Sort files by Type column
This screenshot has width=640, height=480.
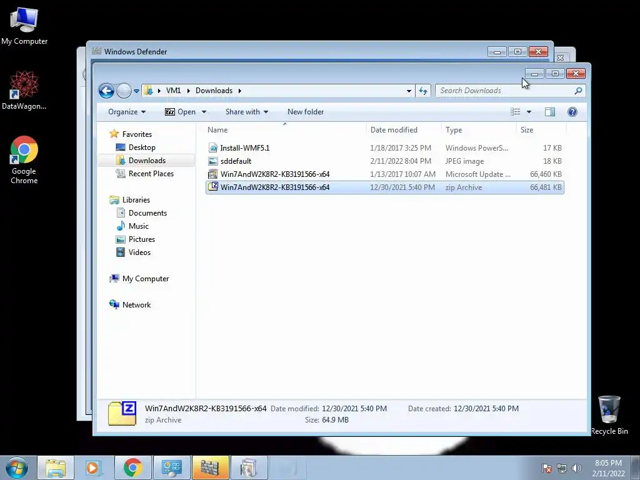479,130
